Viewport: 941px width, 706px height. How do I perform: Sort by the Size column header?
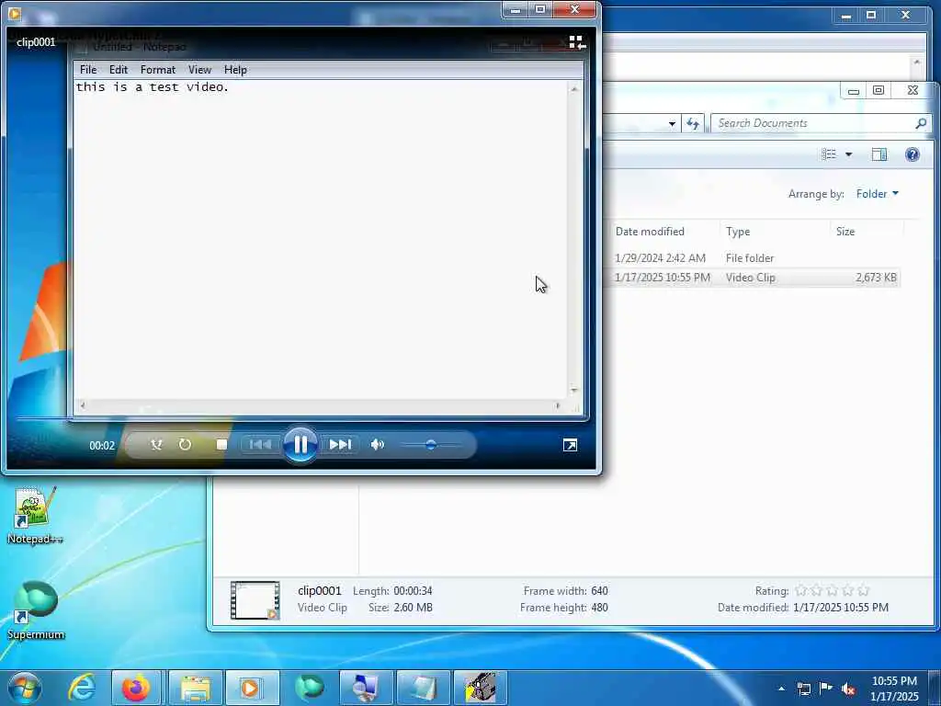845,232
